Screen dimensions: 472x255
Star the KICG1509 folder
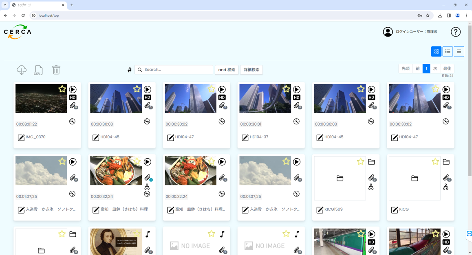coord(361,161)
